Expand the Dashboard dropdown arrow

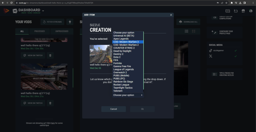(x=43, y=11)
